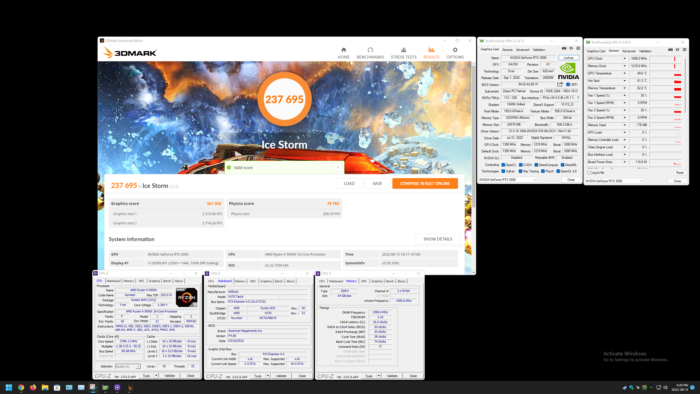Viewport: 700px width, 394px height.
Task: Open STRESS TESTS in 3DMark
Action: pyautogui.click(x=403, y=53)
